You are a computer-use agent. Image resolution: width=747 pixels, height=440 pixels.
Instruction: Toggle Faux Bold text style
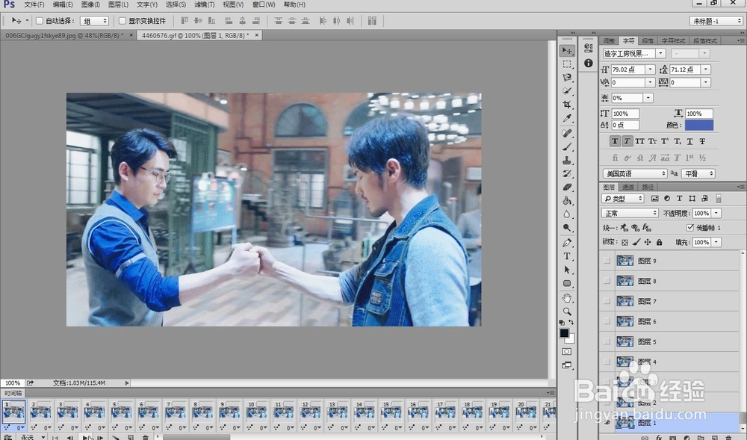coord(615,141)
